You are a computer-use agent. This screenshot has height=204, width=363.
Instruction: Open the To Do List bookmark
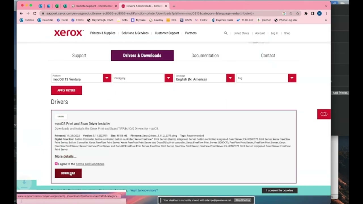click(245, 20)
